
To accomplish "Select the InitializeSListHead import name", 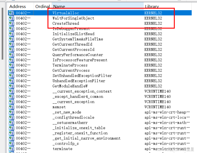I will tap(73, 34).
